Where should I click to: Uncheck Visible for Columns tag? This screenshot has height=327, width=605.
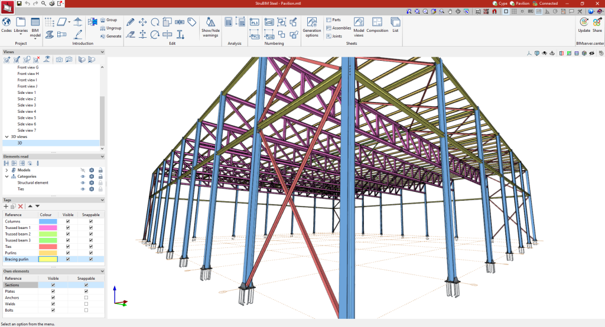click(68, 221)
